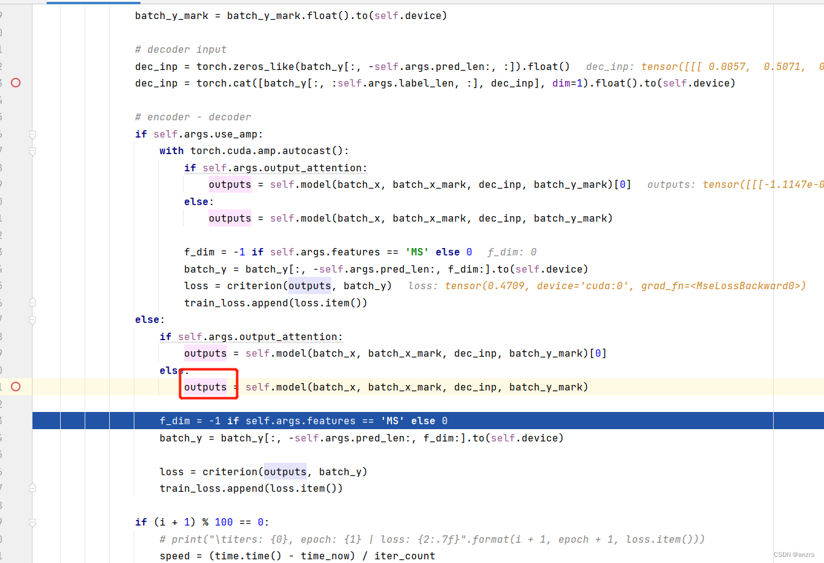Collapse the 'else:' block after train_loss.append
The image size is (824, 563).
coord(33,320)
